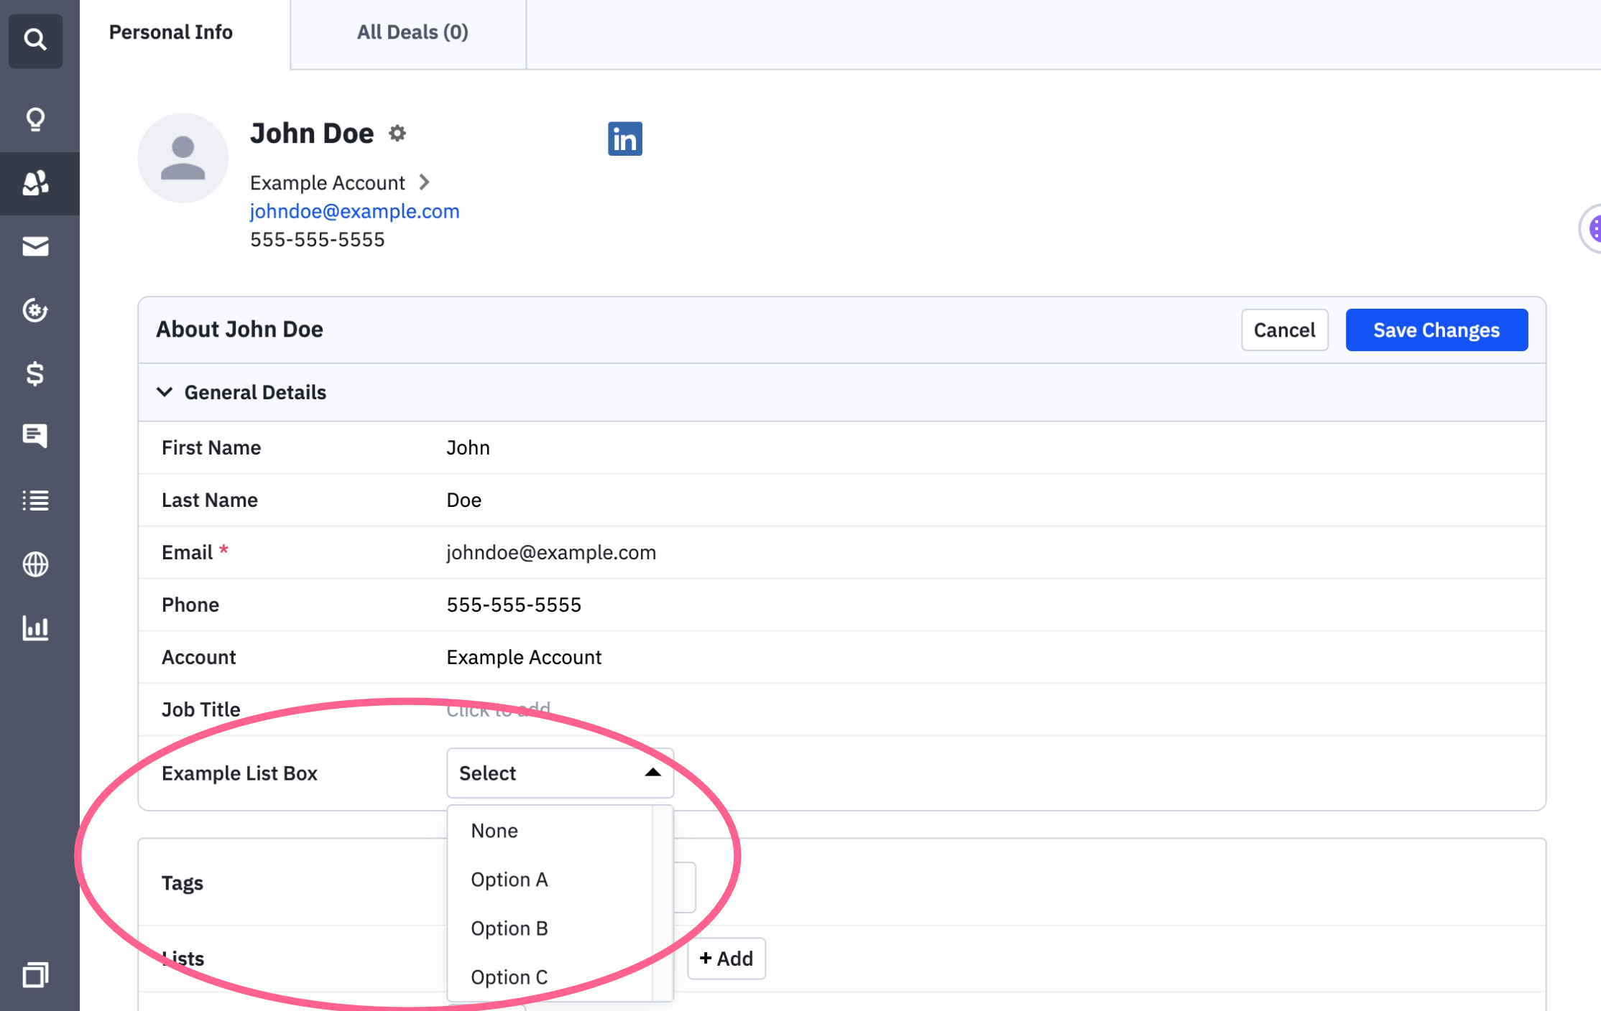Switch to the Personal Info tab
The width and height of the screenshot is (1601, 1011).
point(171,32)
